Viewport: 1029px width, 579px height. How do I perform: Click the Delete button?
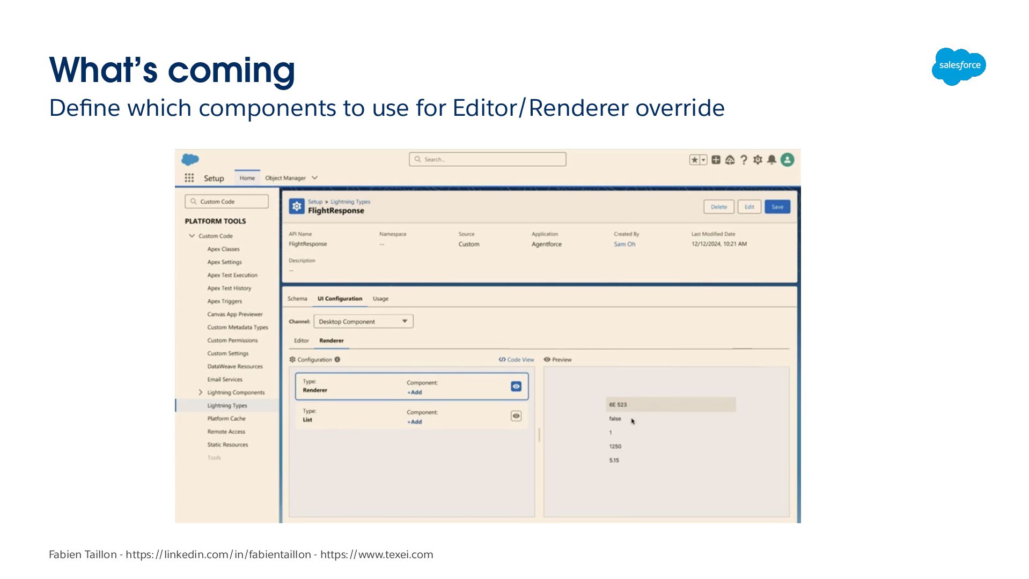(719, 207)
